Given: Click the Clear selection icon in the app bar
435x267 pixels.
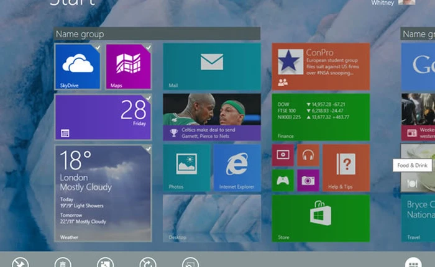Looking at the screenshot, I should tap(190, 262).
